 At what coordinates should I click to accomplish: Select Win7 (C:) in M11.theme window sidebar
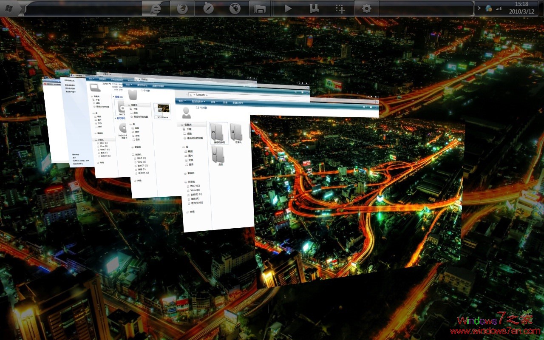[140, 158]
